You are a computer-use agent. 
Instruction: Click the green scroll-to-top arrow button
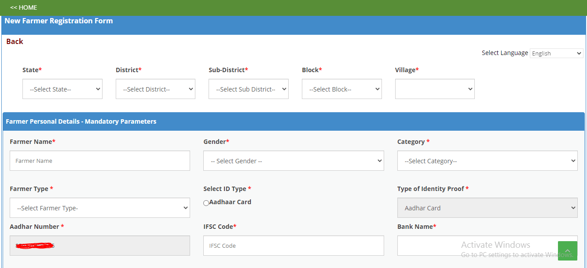coord(567,250)
